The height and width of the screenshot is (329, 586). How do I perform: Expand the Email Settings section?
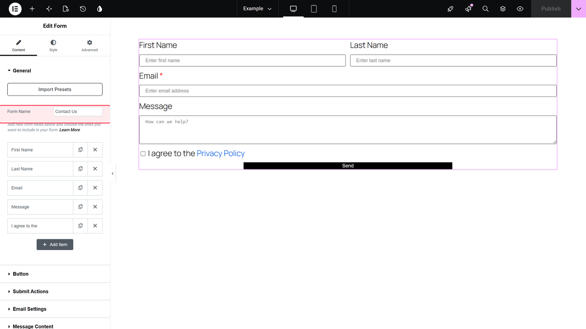(55, 309)
